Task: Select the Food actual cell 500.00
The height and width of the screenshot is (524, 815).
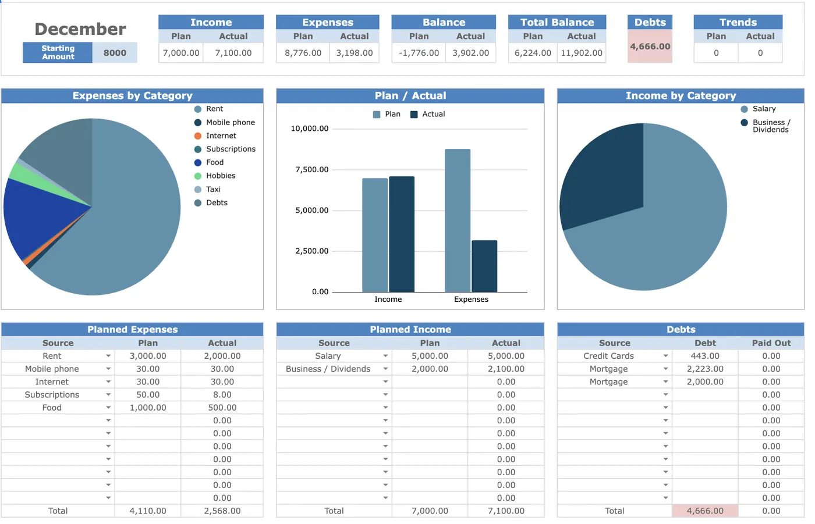Action: coord(222,408)
